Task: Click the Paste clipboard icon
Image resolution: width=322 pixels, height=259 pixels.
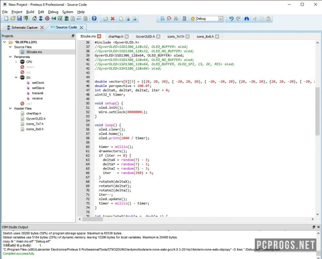Action: click(268, 19)
